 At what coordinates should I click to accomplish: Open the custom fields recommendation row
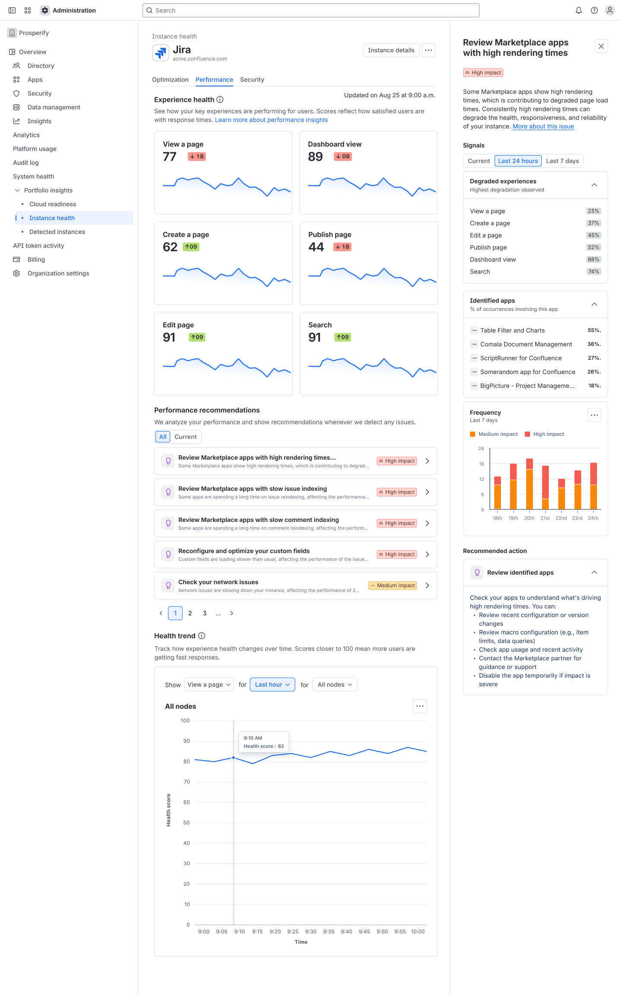[x=296, y=554]
